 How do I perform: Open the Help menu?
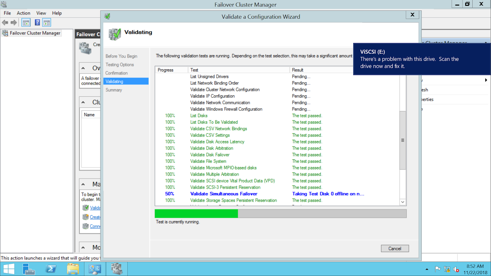pyautogui.click(x=57, y=13)
